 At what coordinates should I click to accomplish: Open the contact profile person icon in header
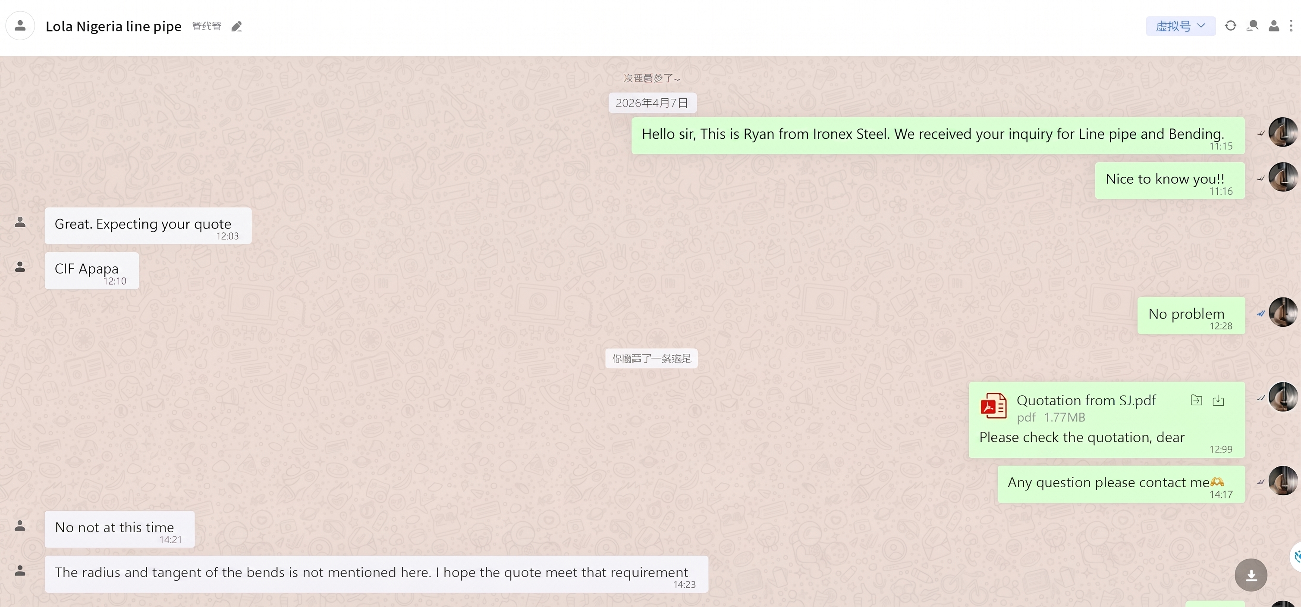1274,26
